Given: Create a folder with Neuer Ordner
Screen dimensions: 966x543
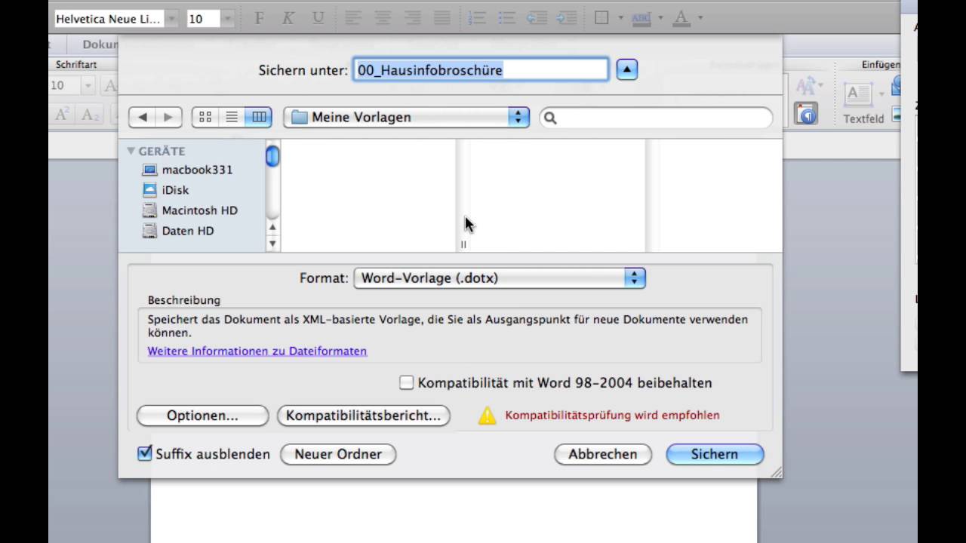Looking at the screenshot, I should [x=338, y=454].
